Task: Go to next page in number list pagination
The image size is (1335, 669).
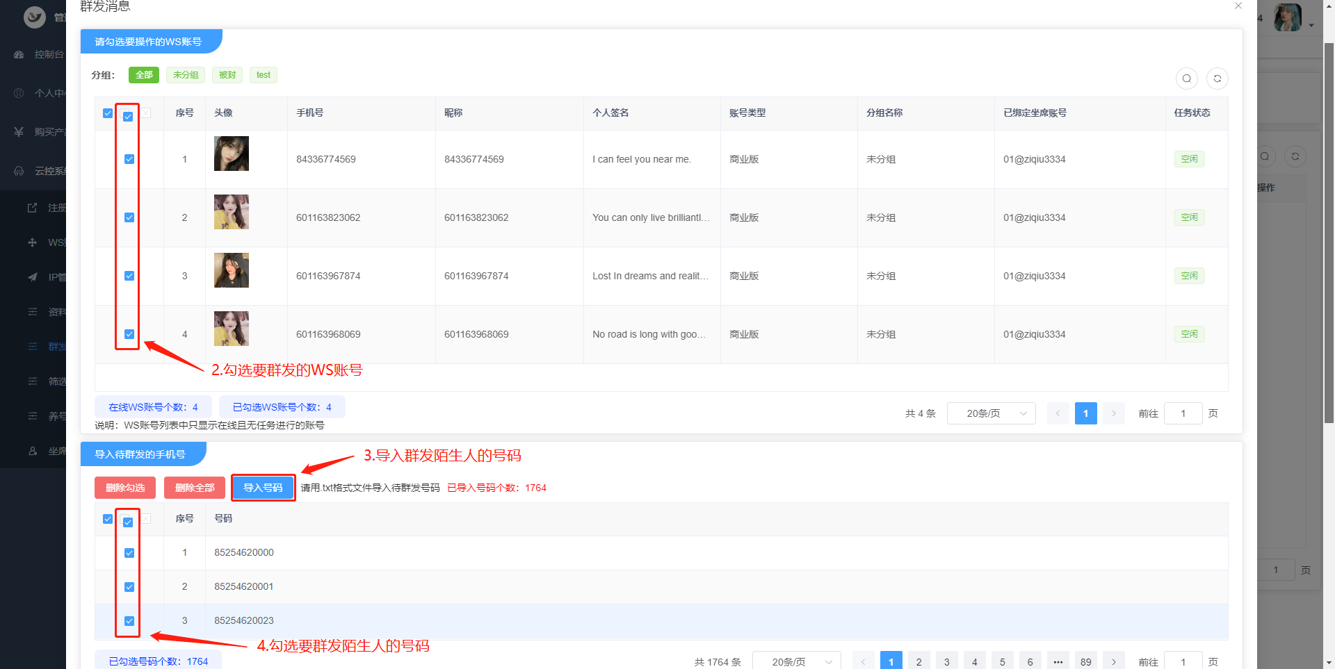Action: (1114, 661)
